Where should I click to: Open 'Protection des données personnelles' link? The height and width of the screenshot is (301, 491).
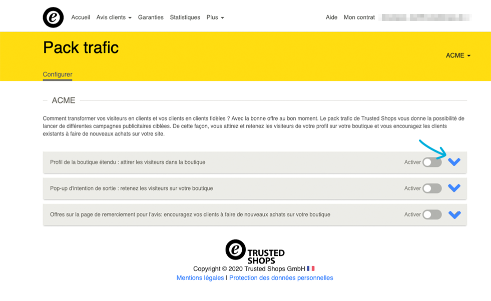281,278
